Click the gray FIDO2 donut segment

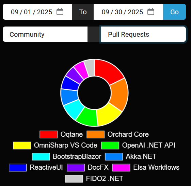[x=90, y=68]
